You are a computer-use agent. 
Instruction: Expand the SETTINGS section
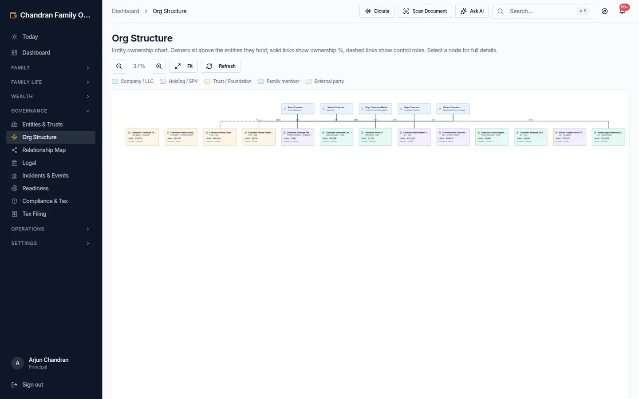click(51, 243)
